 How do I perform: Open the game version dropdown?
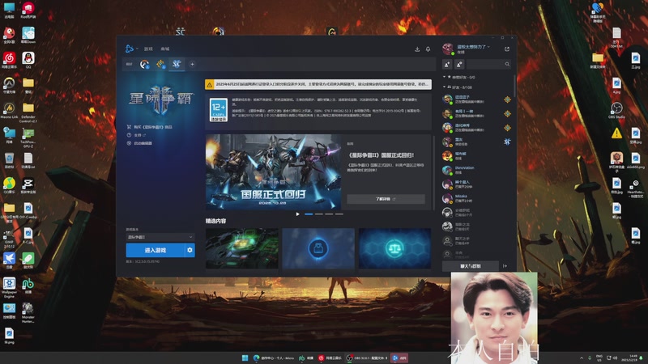160,237
